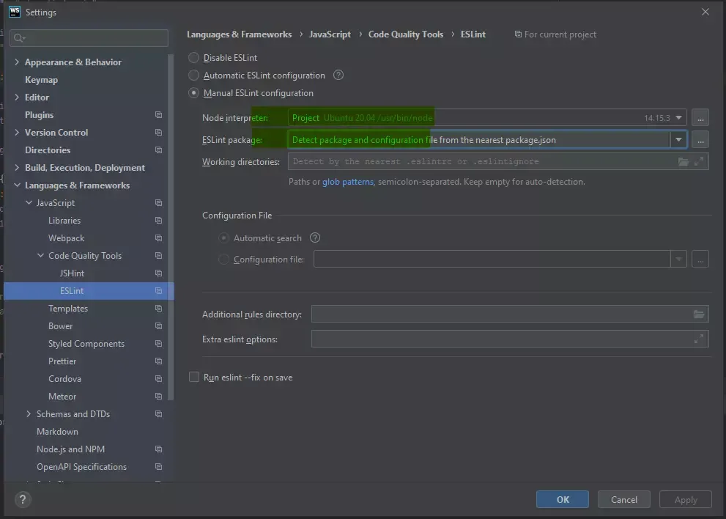Image resolution: width=726 pixels, height=519 pixels.
Task: Open help icon next to Automatic search
Action: (x=315, y=238)
